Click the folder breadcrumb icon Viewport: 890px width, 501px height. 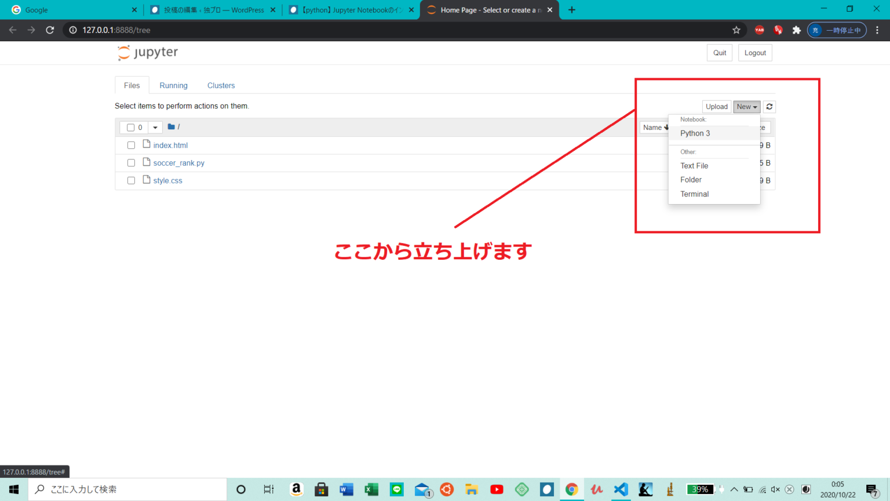coord(170,127)
